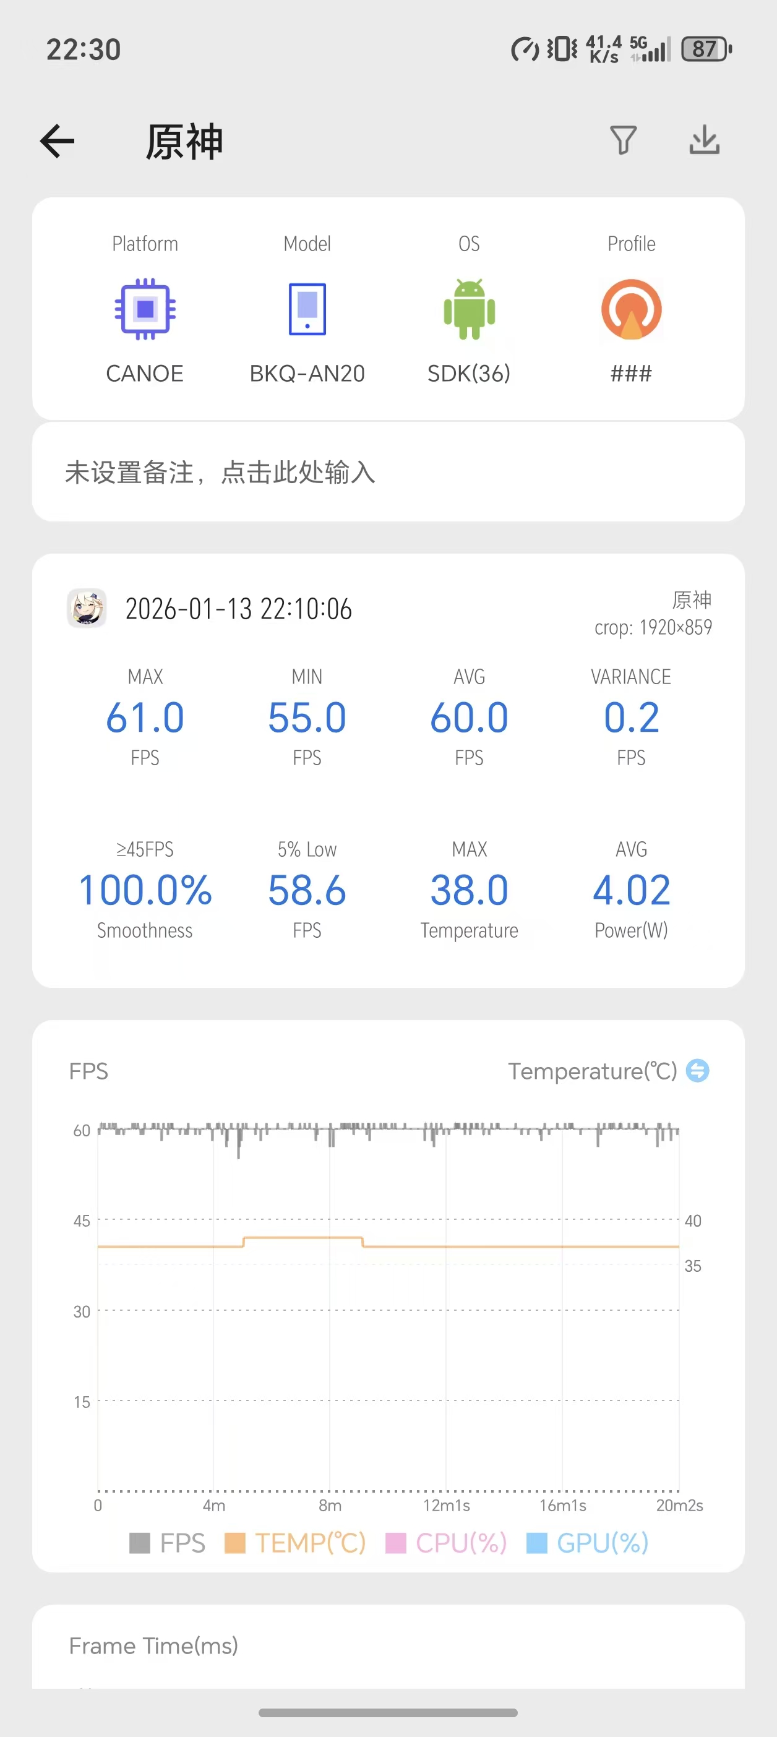
Task: Tap the 8m marker on chart timeline
Action: tap(330, 1506)
